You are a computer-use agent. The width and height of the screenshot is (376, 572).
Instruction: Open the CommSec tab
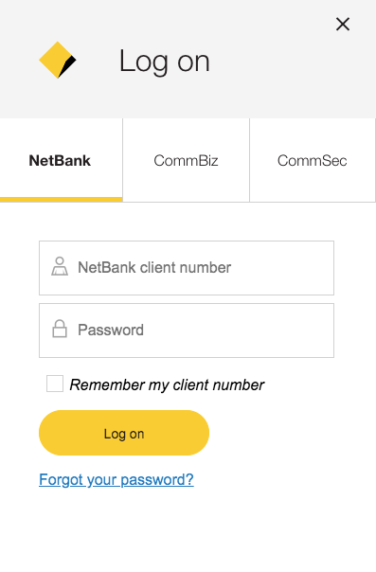click(313, 160)
